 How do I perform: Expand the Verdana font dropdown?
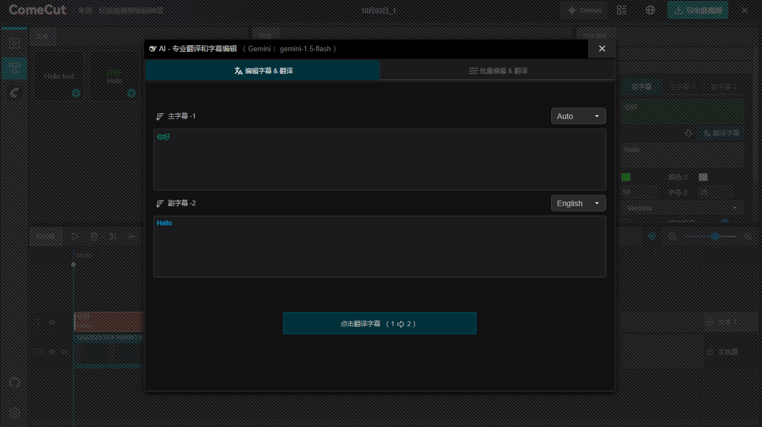click(682, 208)
